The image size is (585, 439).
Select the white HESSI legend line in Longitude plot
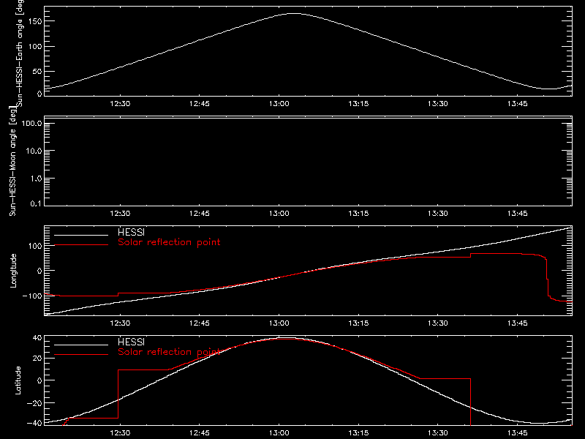81,235
